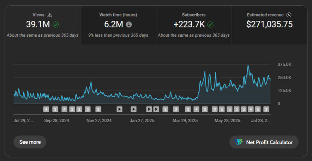Click the first timeline marker labeled 4
This screenshot has width=312, height=161.
click(46, 109)
